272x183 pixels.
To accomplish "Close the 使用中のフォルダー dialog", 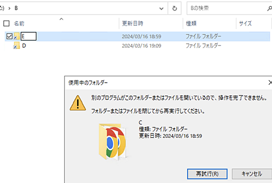I will 270,82.
